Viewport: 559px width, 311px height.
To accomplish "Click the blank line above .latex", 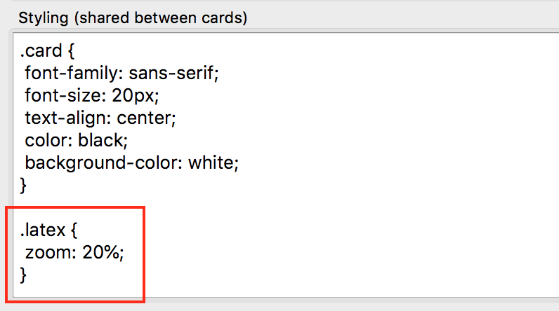I will (x=140, y=208).
